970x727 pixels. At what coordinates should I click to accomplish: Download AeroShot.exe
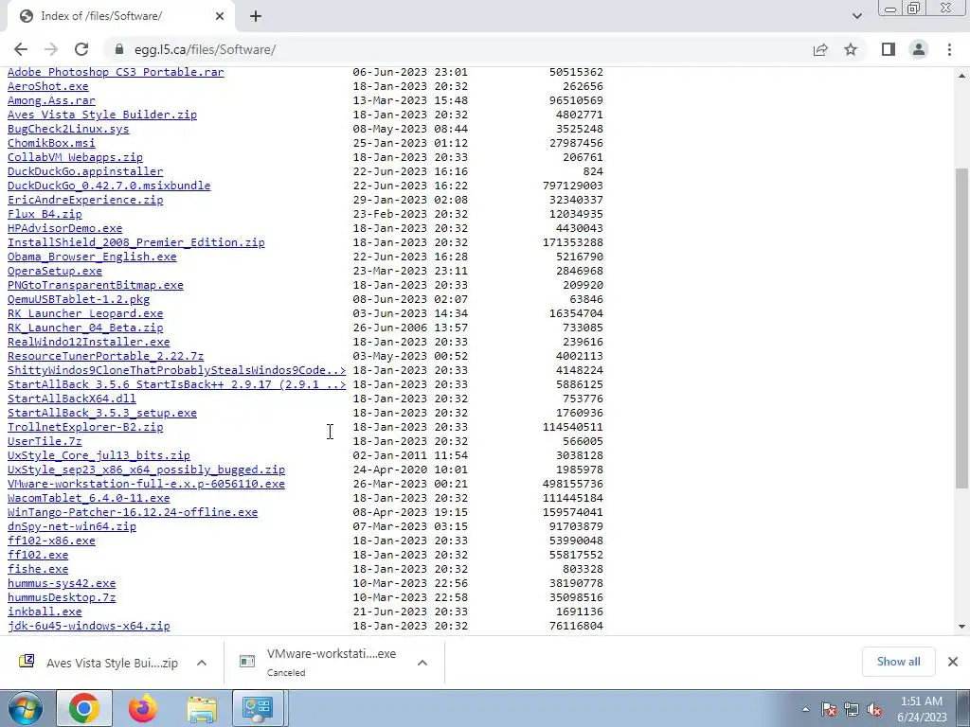point(48,86)
